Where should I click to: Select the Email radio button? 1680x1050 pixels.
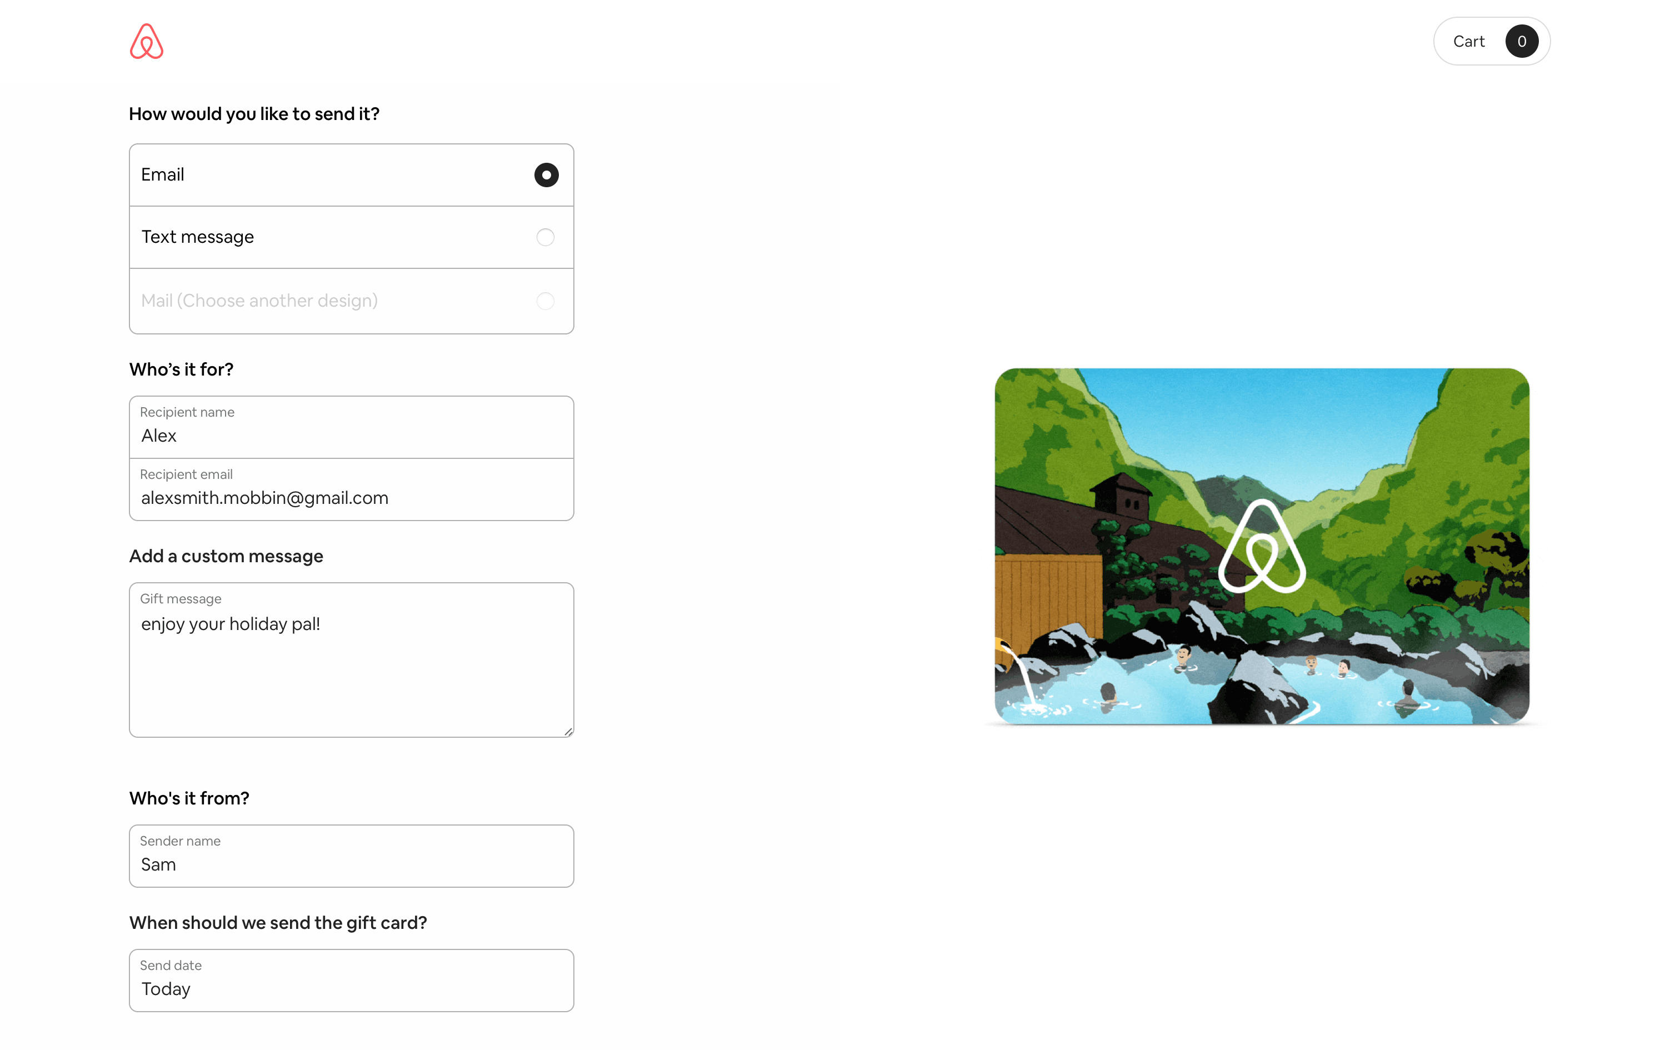546,175
